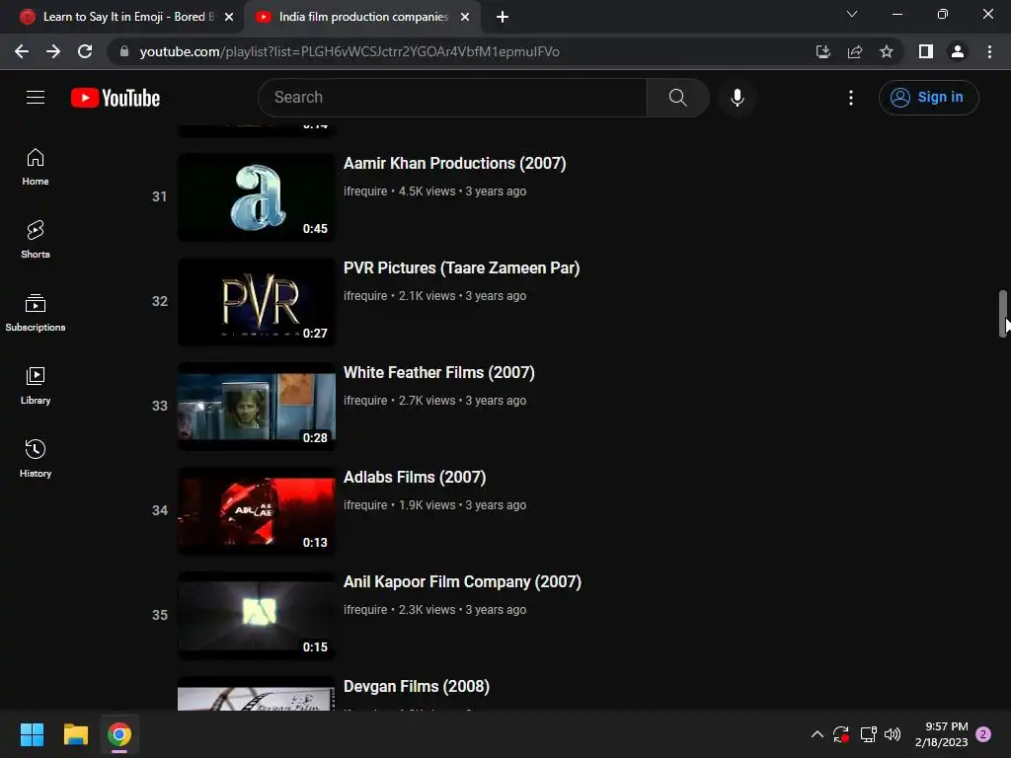Open ifrequire channel under White Feather Films
Screen dimensions: 1011x758
coord(365,401)
